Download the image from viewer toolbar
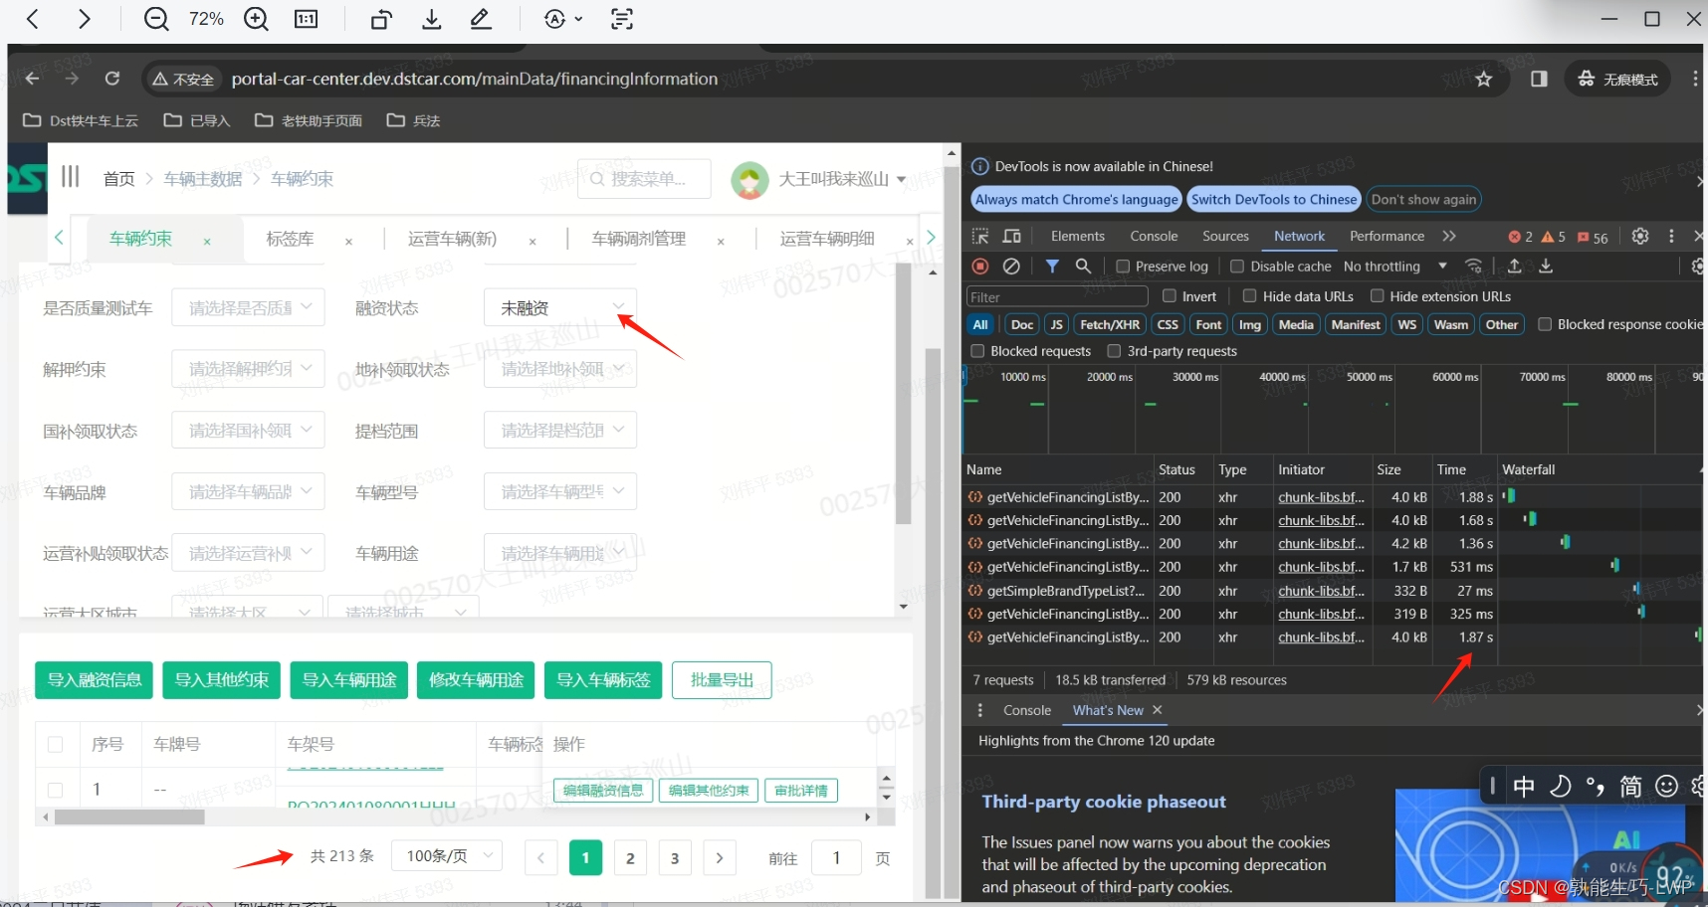Screen dimensions: 1708x907 [431, 19]
